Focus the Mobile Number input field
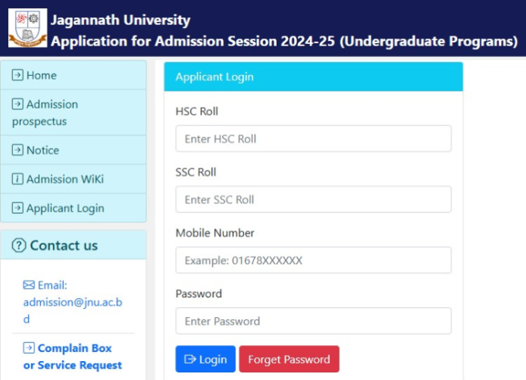Viewport: 526px width, 380px height. [x=313, y=260]
